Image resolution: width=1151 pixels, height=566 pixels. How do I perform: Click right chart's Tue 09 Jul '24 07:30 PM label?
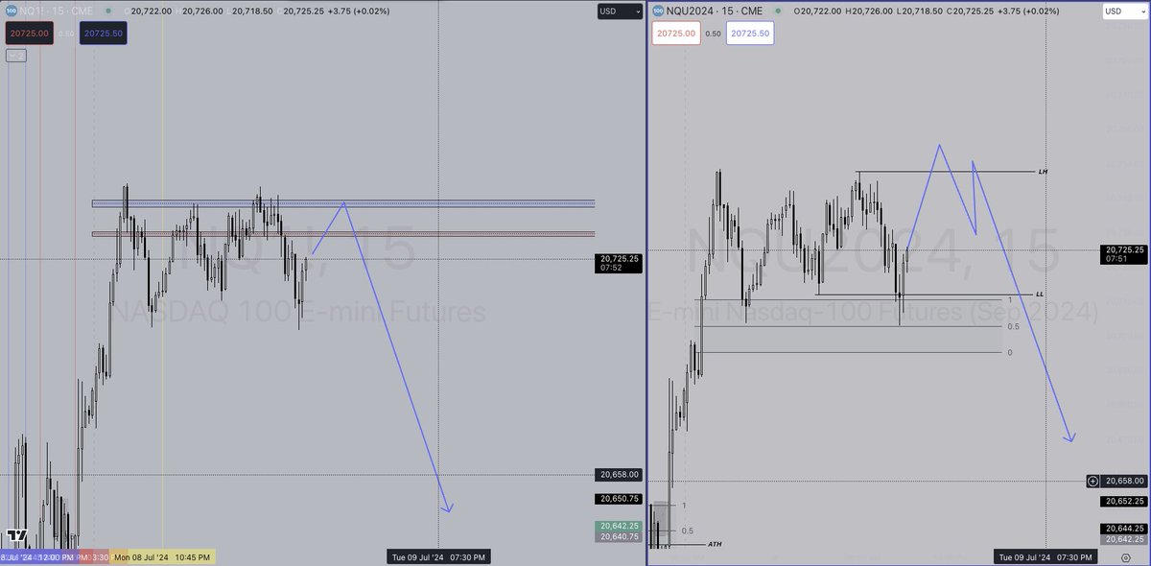click(1046, 556)
